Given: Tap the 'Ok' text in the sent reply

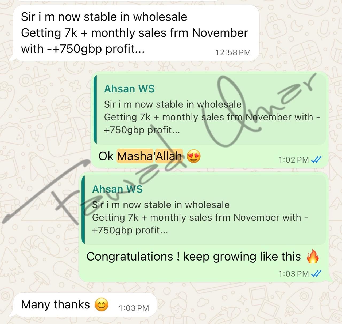Looking at the screenshot, I should coord(106,156).
